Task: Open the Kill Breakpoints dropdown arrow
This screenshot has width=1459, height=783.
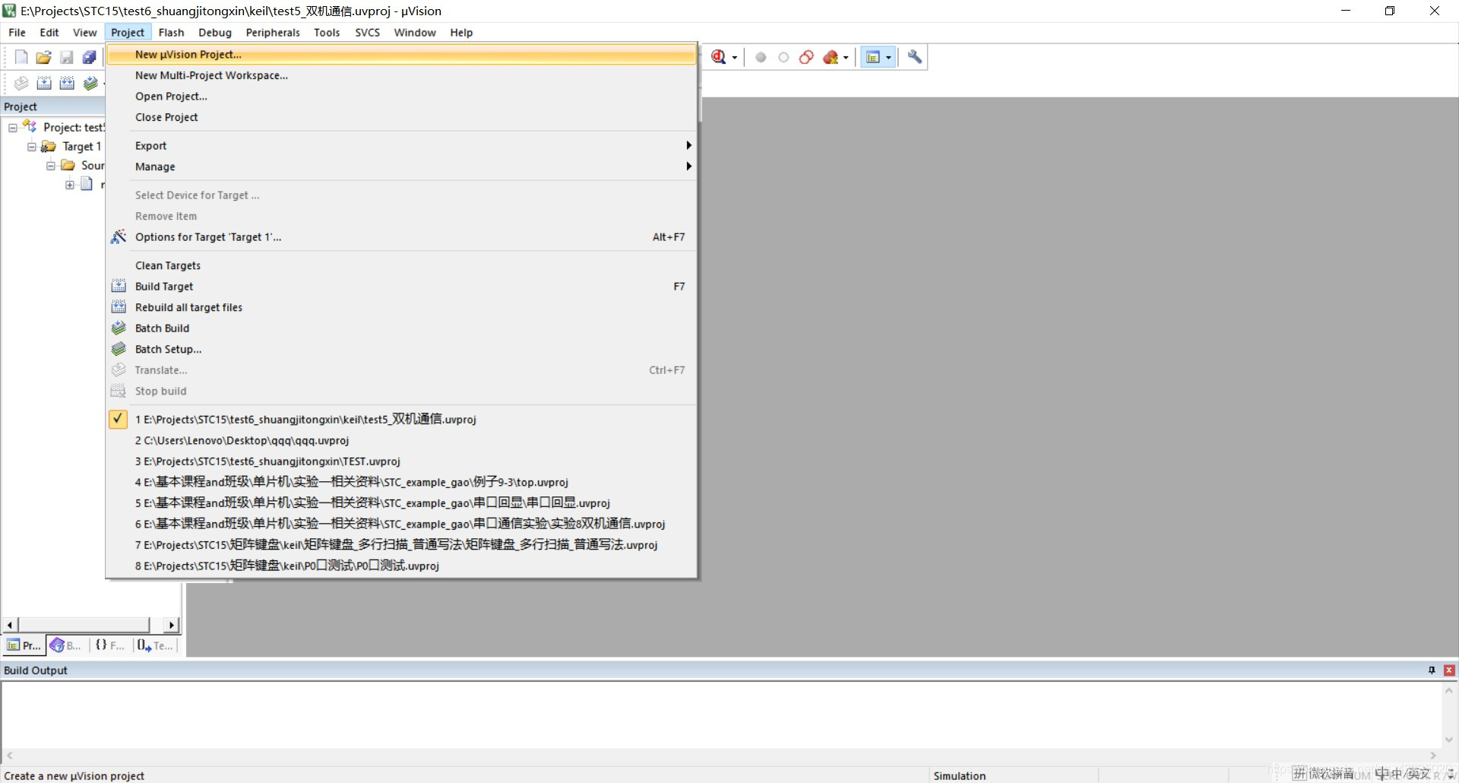Action: [x=846, y=58]
